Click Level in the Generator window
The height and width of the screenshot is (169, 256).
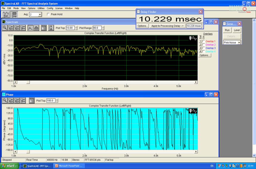click(237, 30)
